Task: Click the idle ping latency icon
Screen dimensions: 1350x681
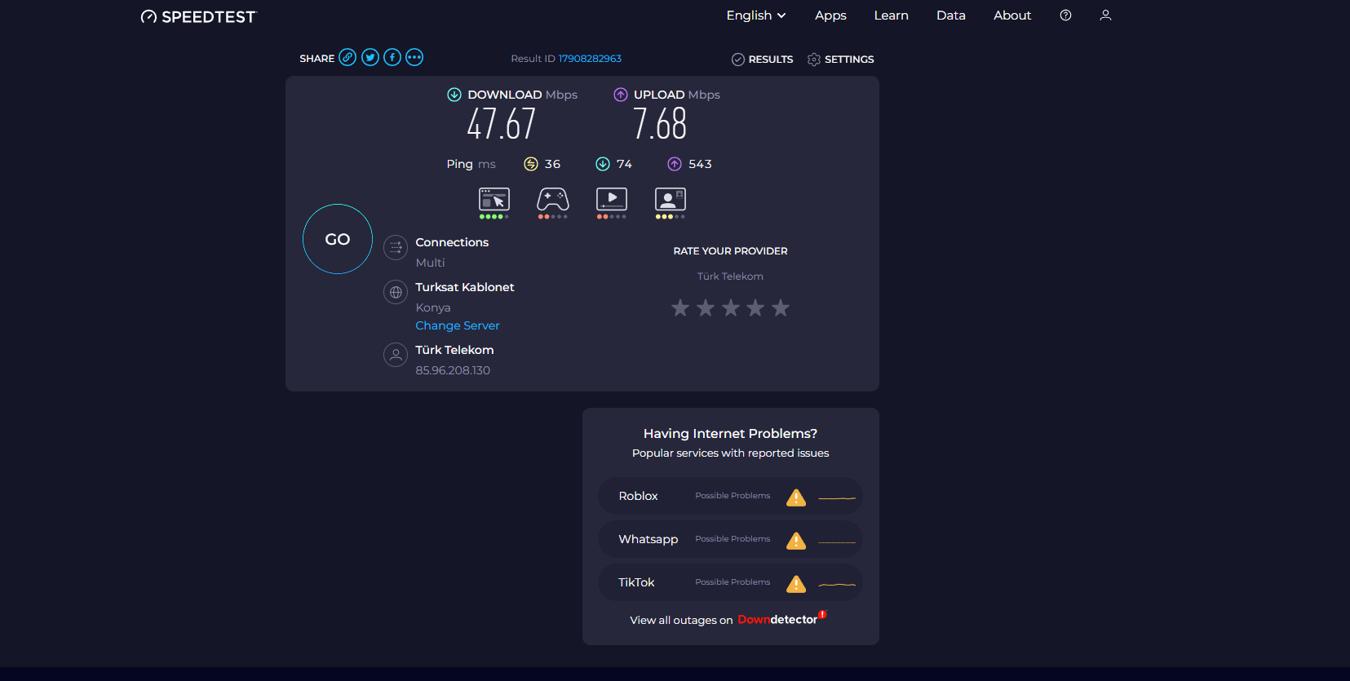Action: pos(531,164)
